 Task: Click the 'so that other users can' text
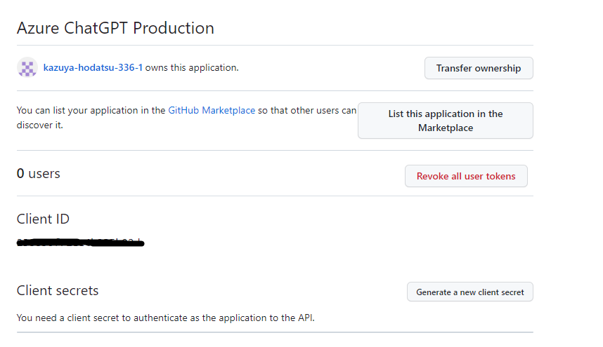point(307,110)
